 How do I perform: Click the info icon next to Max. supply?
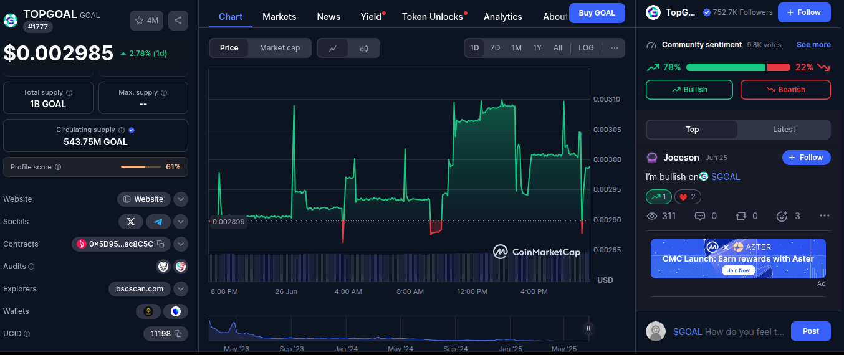point(164,93)
